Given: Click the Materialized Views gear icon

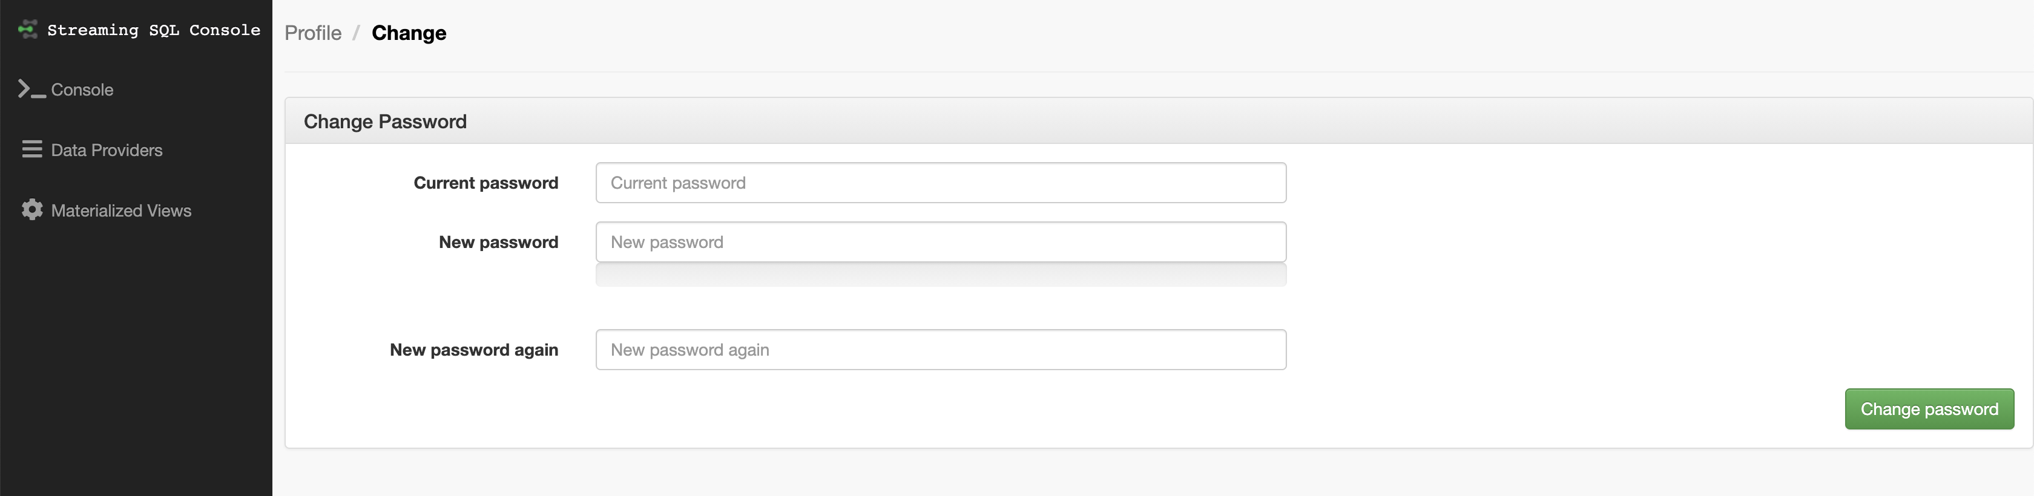Looking at the screenshot, I should pos(31,210).
